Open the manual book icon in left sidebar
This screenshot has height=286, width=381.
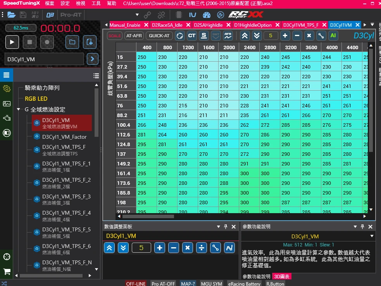pos(7,133)
